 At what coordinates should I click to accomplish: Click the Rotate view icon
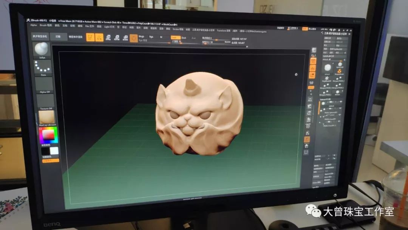coord(308,120)
